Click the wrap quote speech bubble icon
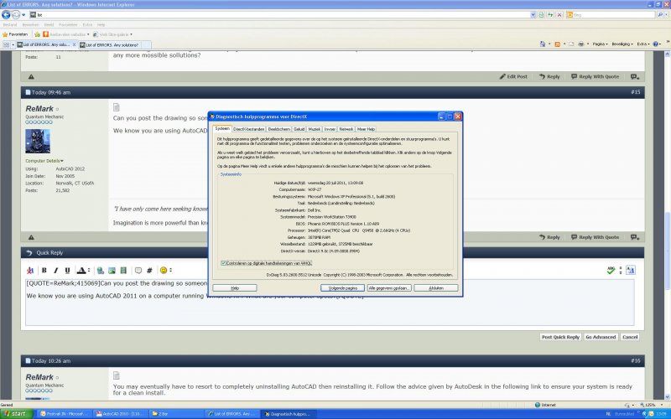 tap(138, 270)
